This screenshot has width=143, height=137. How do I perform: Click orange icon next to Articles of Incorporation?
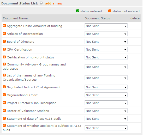pyautogui.click(x=4, y=34)
